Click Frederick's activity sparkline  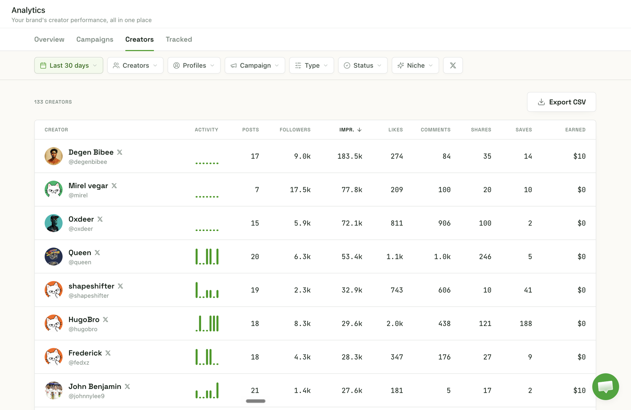click(207, 357)
